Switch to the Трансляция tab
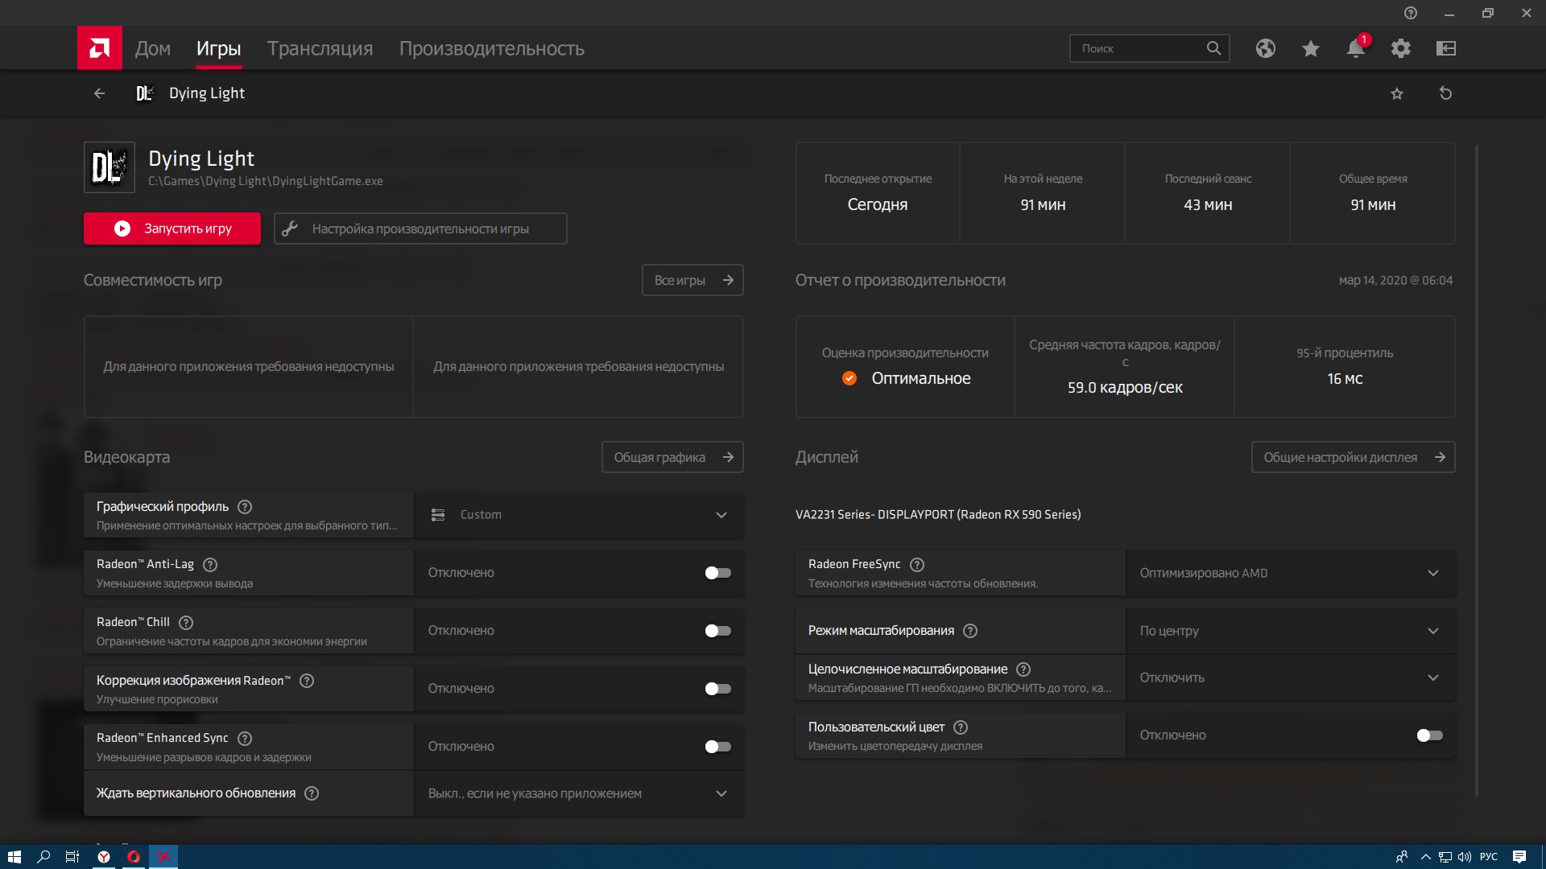The height and width of the screenshot is (869, 1546). [x=320, y=48]
